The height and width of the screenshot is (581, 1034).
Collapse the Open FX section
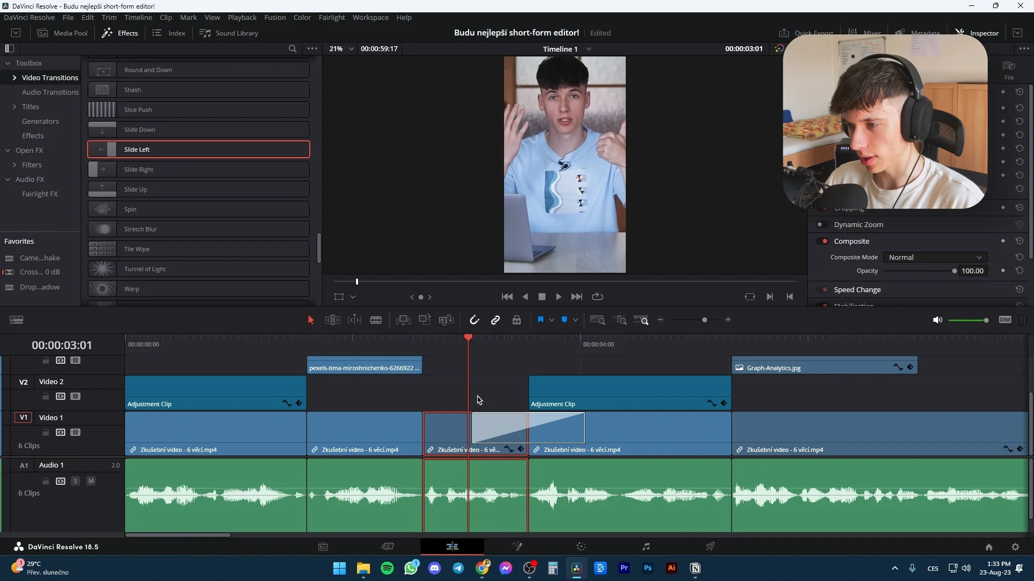(x=8, y=150)
